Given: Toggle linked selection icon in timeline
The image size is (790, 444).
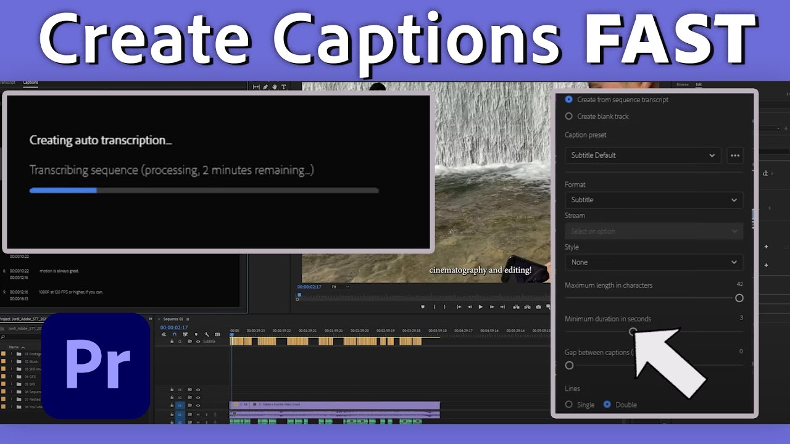Looking at the screenshot, I should coord(185,334).
